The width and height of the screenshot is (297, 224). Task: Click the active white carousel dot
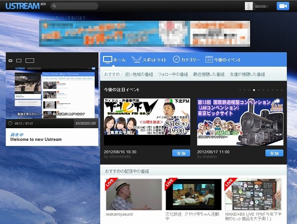pos(254,90)
